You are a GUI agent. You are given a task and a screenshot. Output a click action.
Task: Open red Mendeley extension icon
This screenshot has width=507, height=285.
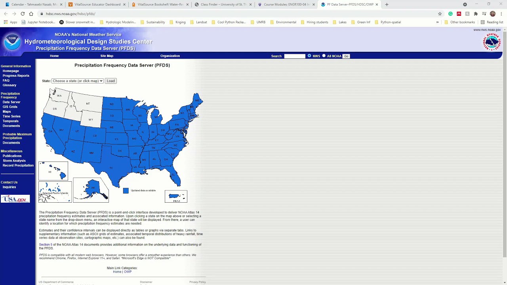[459, 14]
